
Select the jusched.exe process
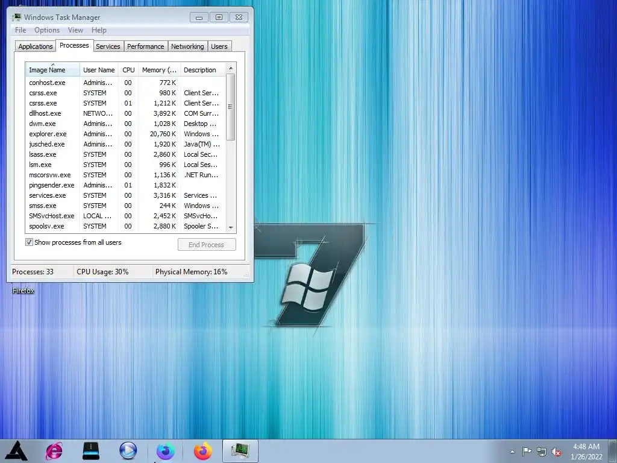click(x=126, y=144)
